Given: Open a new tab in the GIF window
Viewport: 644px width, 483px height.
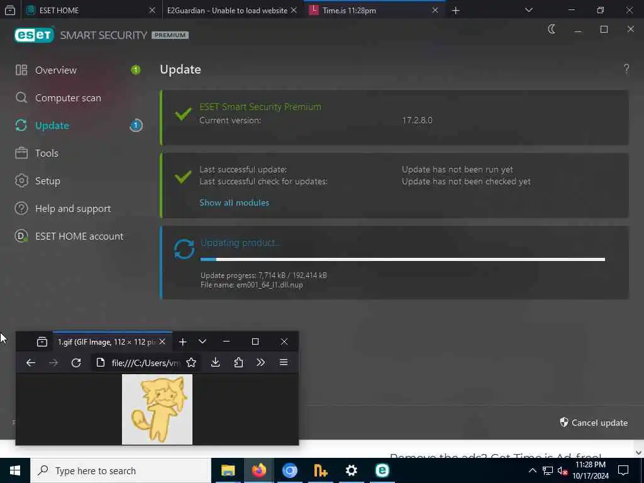Looking at the screenshot, I should click(x=183, y=341).
